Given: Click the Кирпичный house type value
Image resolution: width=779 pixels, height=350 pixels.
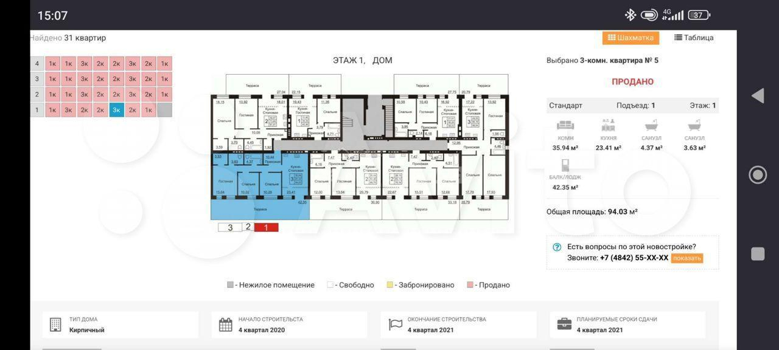Looking at the screenshot, I should 87,330.
